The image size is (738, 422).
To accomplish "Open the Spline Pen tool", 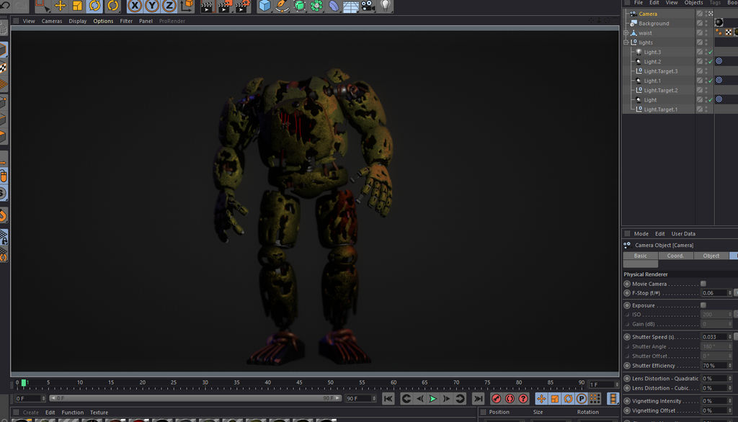I will [282, 6].
